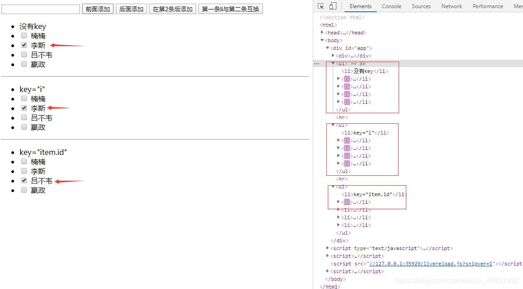Expand the last li in the third ul

click(x=338, y=225)
